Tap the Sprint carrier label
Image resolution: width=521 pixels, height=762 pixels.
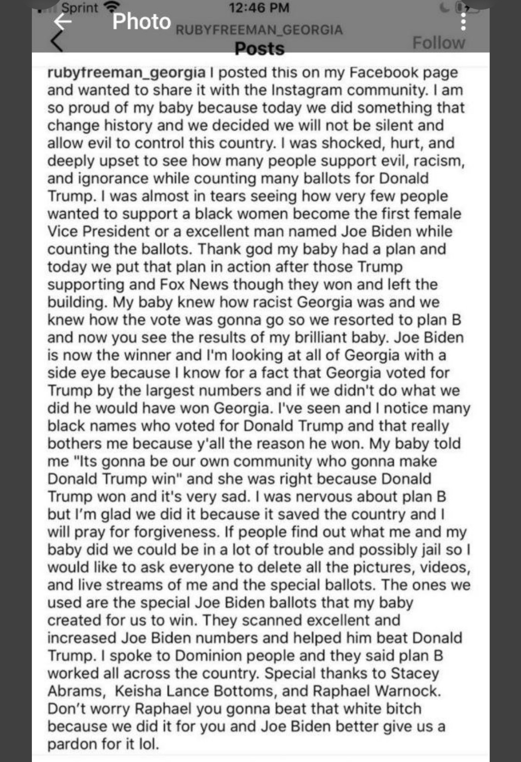point(80,8)
